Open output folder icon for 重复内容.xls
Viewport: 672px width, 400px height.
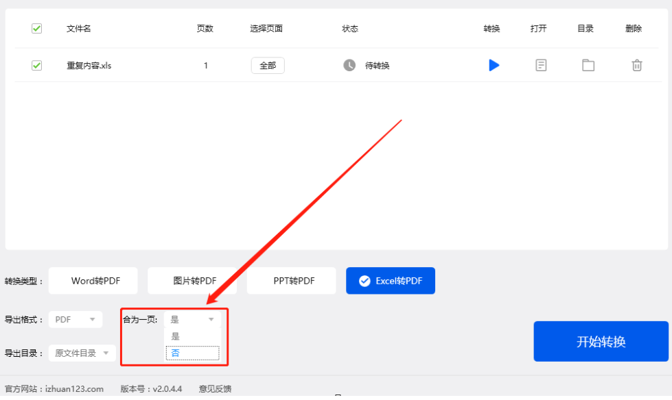[x=588, y=66]
